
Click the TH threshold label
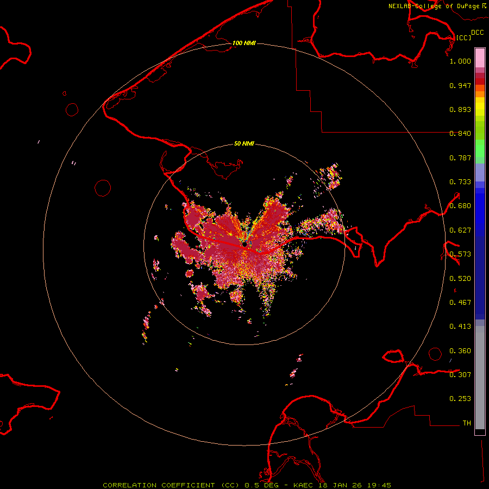(x=467, y=423)
